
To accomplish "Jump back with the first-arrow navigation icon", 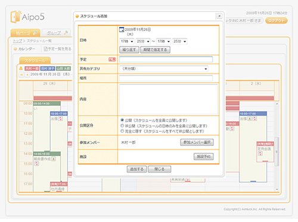I will tap(21, 74).
